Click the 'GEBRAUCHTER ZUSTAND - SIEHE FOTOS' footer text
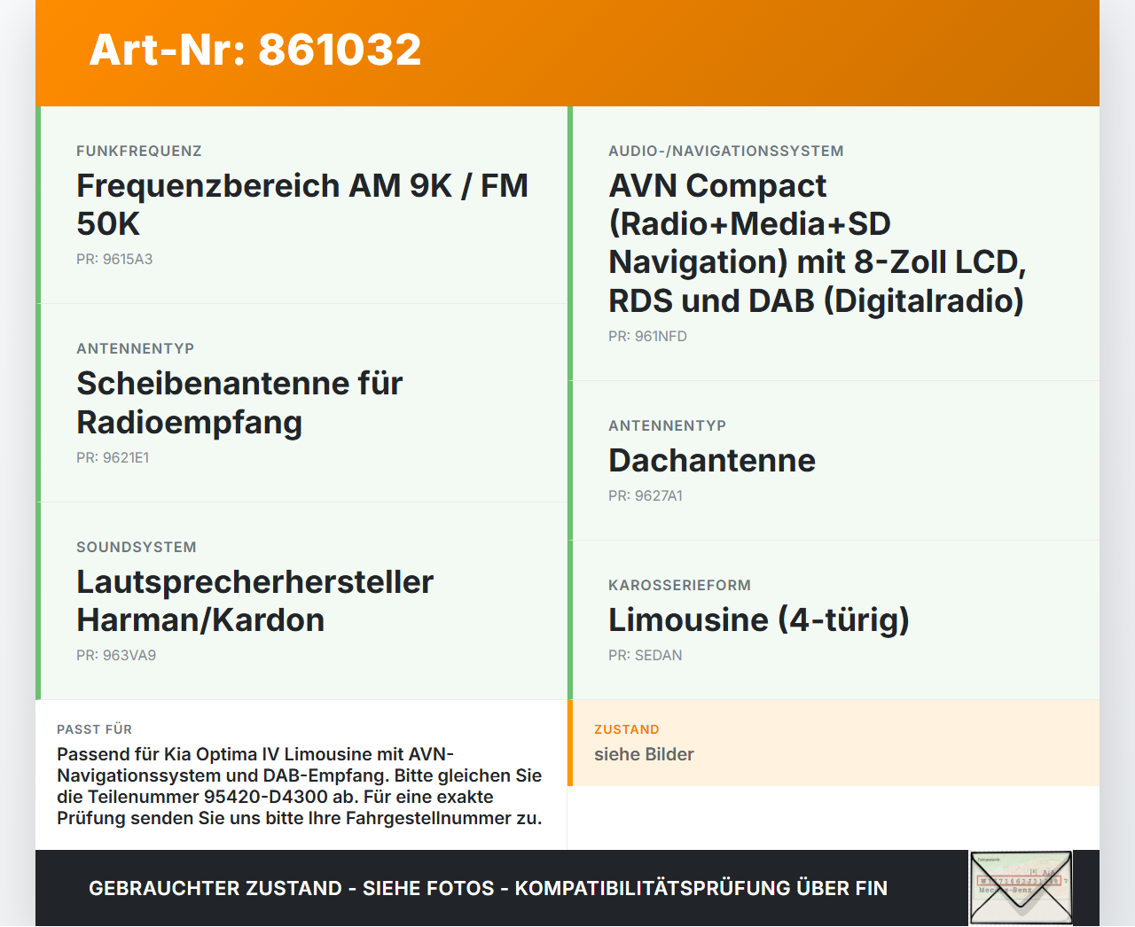1135x927 pixels. [x=488, y=888]
